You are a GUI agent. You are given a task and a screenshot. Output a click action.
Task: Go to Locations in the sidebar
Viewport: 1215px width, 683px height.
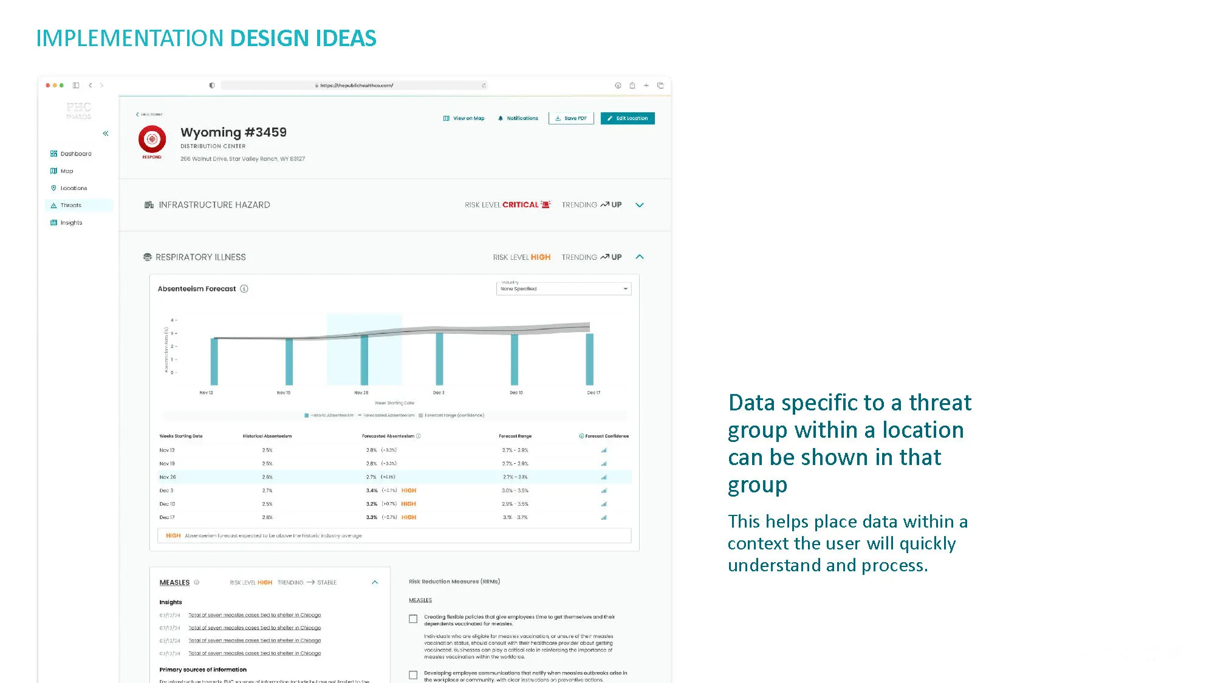[x=74, y=188]
